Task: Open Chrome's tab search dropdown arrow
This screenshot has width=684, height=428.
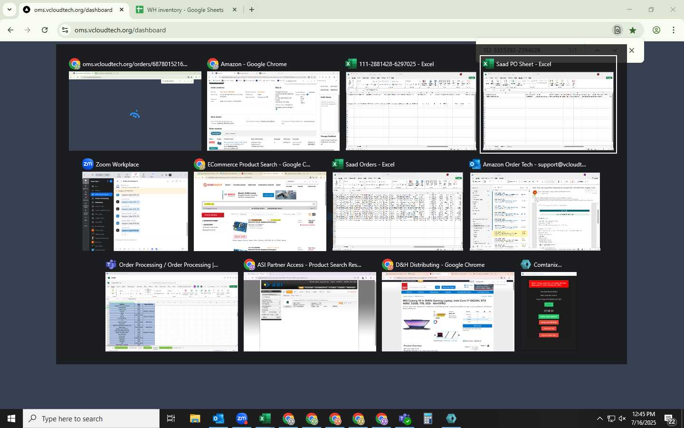Action: coord(9,10)
